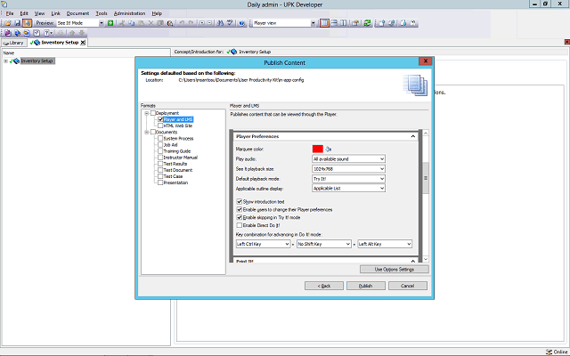This screenshot has height=356, width=570.
Task: Click the Undo arrow icon
Action: click(x=182, y=23)
